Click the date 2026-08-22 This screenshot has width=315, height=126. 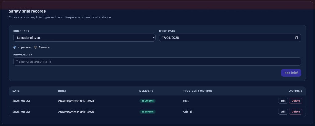click(x=21, y=112)
